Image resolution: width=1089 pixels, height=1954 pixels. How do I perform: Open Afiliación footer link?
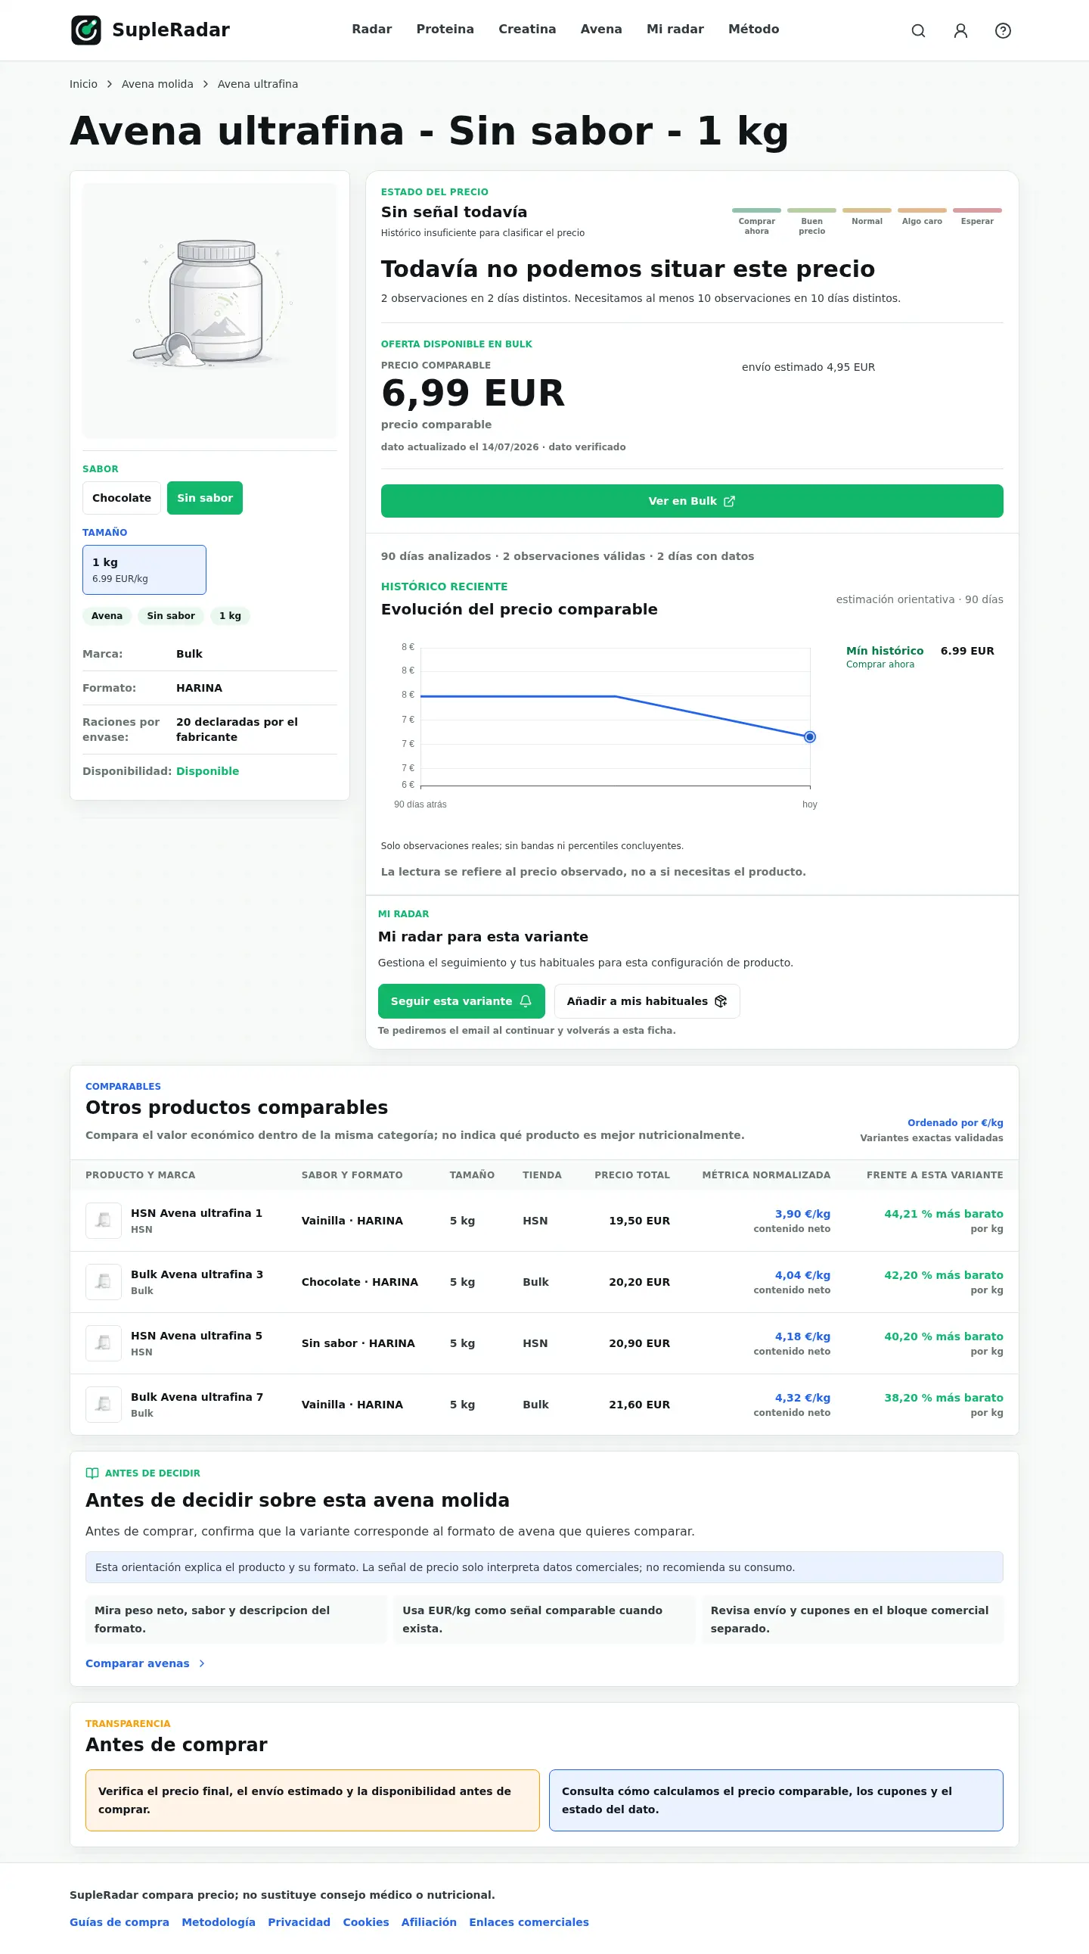(x=429, y=1922)
